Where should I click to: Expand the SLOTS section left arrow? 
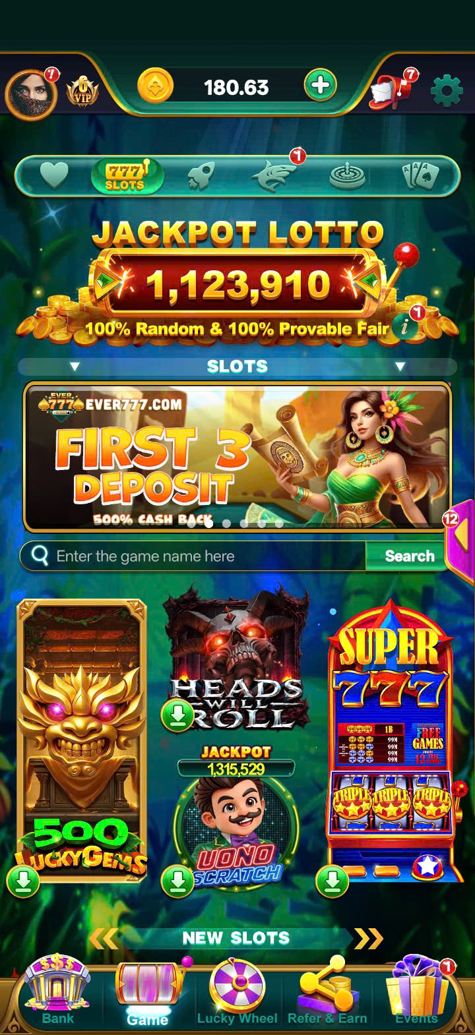[75, 367]
